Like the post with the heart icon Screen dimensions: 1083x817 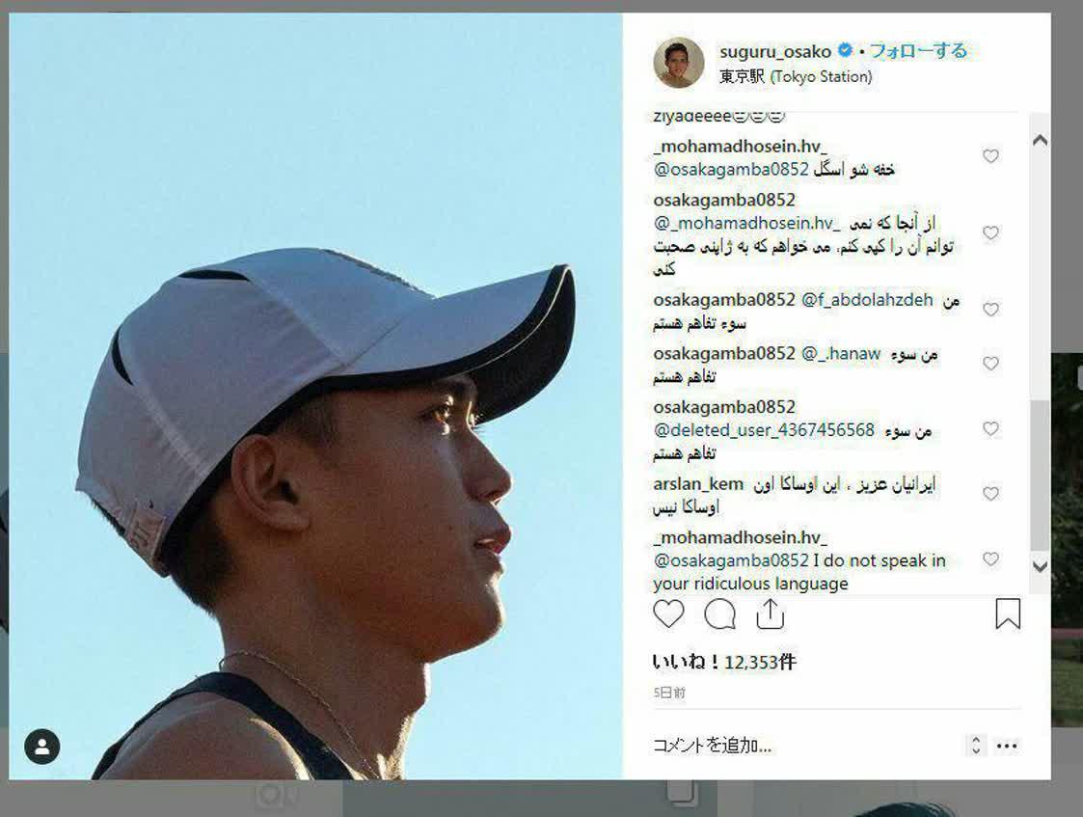tap(668, 614)
